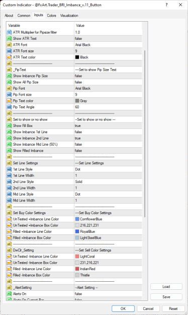Image resolution: width=188 pixels, height=315 pixels.
Task: Click the inputs list vertical scrollbar
Action: coord(145,134)
